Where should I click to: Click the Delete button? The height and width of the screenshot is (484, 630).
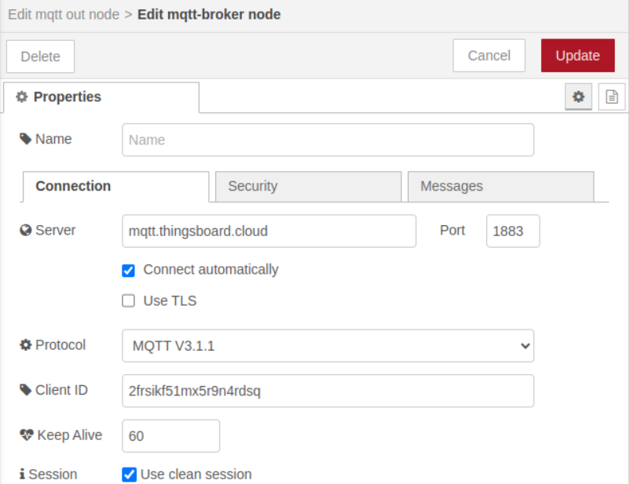(40, 56)
